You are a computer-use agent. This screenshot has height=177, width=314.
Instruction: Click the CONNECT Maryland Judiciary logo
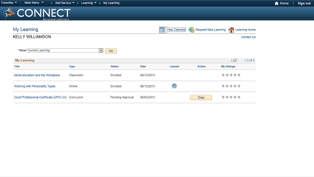coord(36,13)
